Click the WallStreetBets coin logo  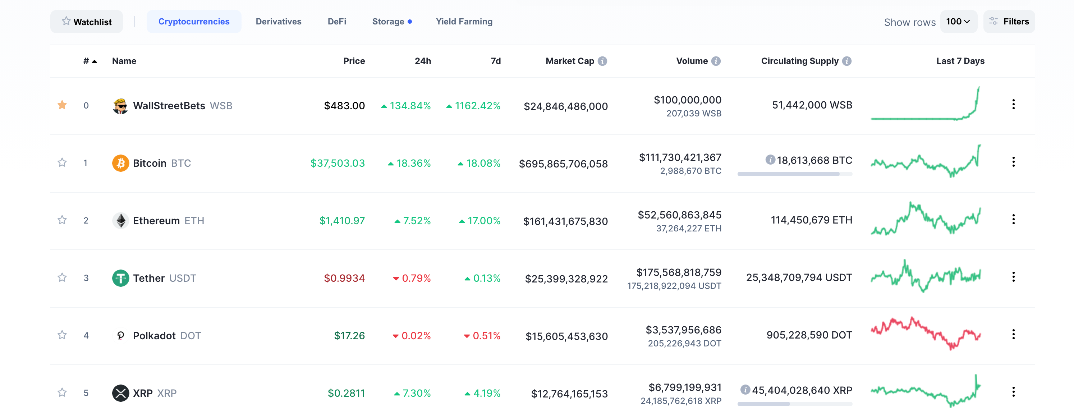point(120,106)
